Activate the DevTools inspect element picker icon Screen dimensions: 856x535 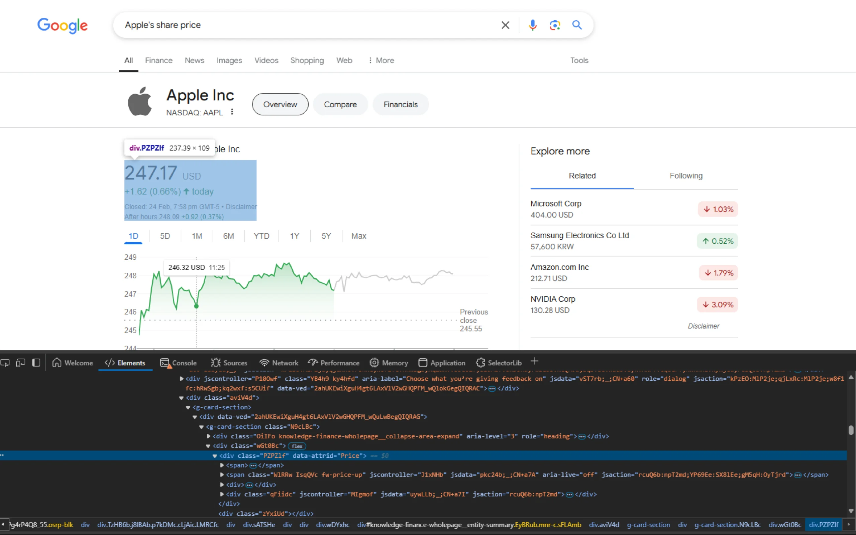pyautogui.click(x=5, y=363)
